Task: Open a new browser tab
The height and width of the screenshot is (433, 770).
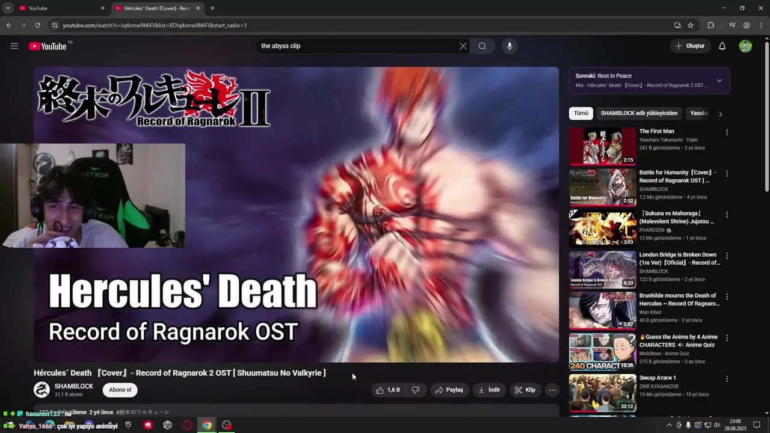Action: point(212,8)
